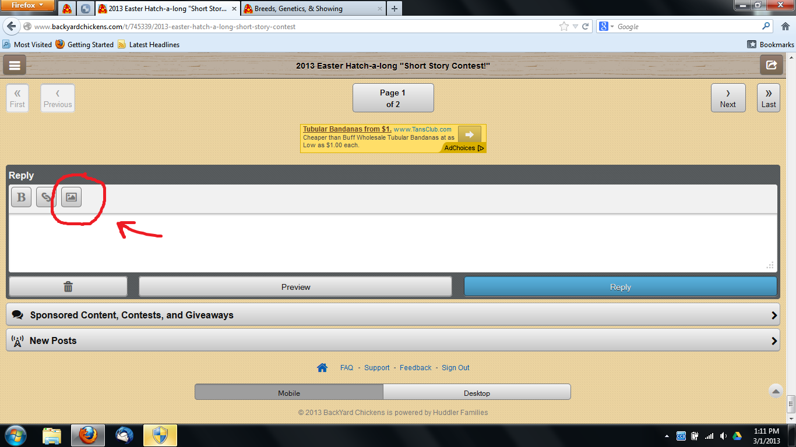Open the hamburger menu icon

15,65
